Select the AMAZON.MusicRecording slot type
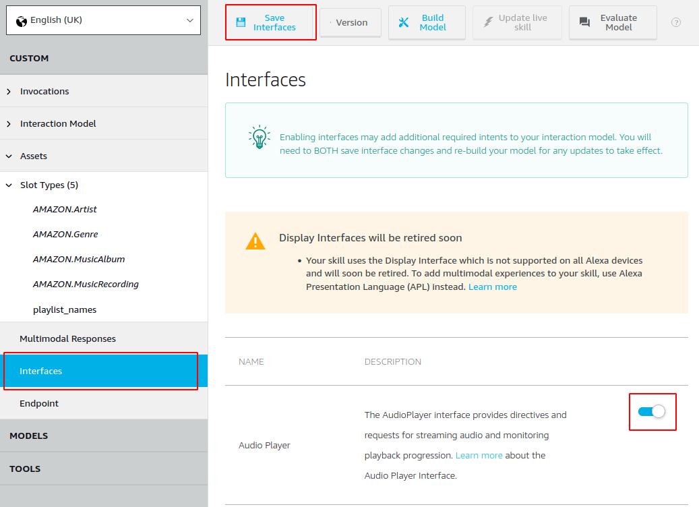699x507 pixels. pos(86,284)
